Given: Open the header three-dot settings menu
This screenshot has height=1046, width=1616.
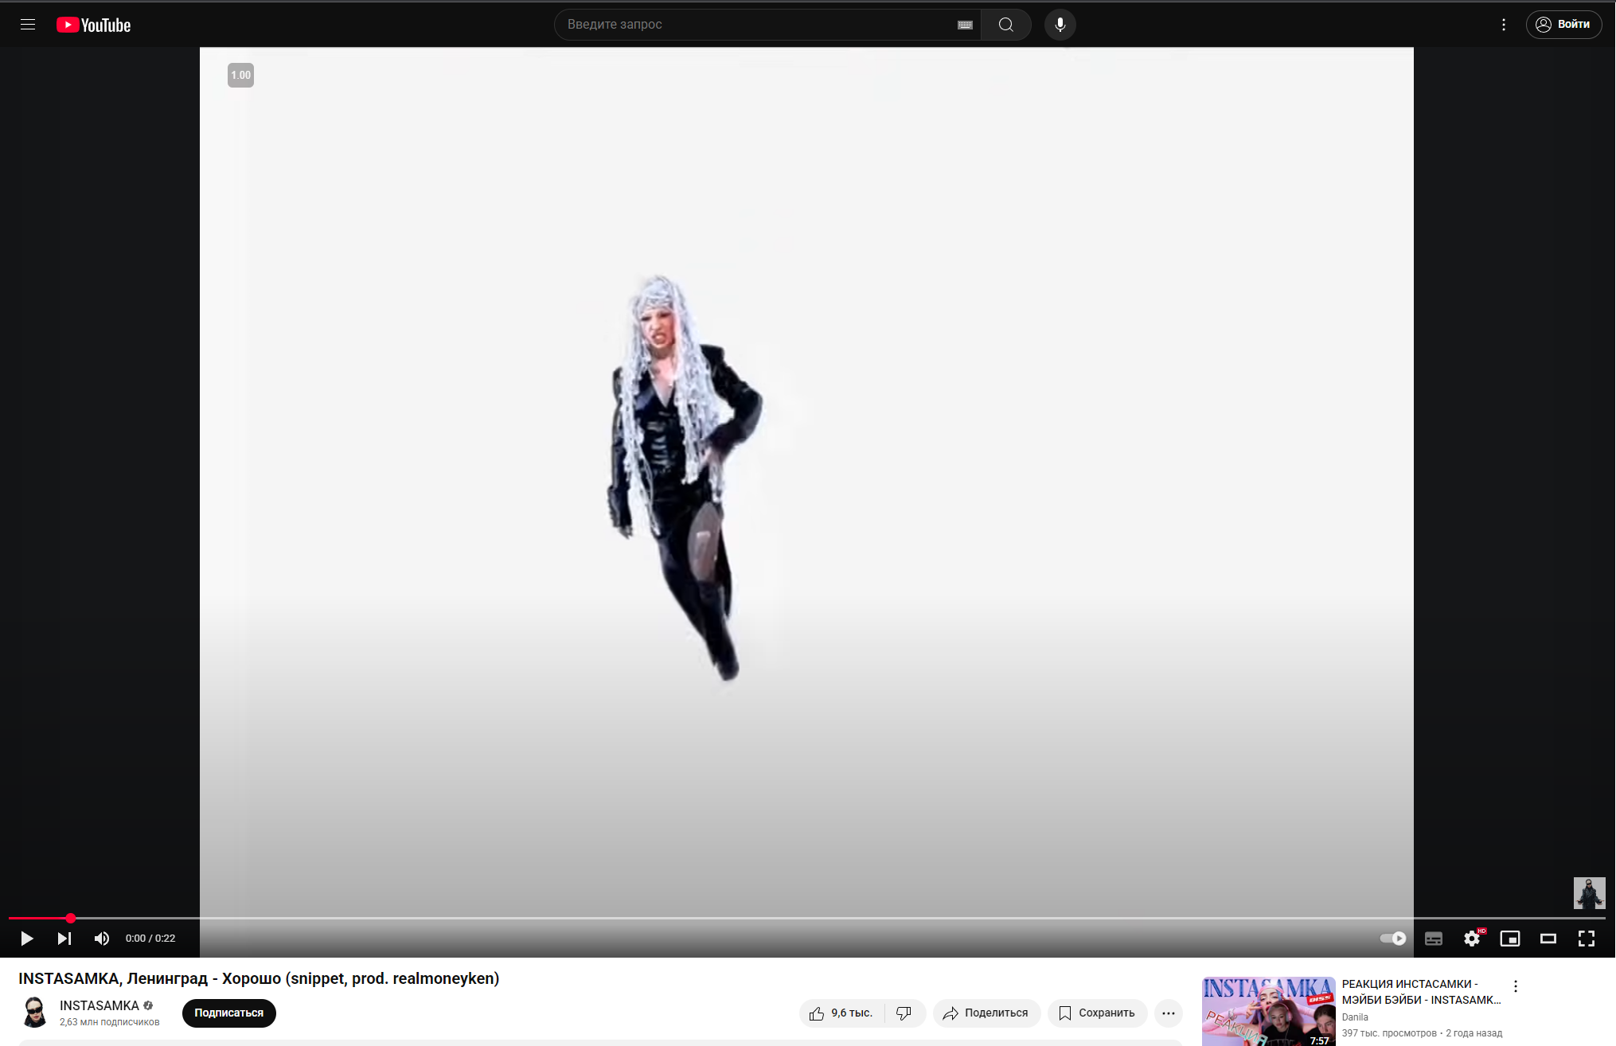Looking at the screenshot, I should point(1504,25).
